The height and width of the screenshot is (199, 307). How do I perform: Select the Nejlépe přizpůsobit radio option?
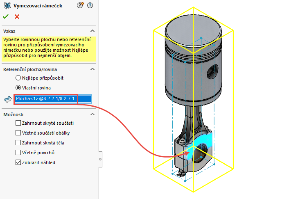click(18, 78)
